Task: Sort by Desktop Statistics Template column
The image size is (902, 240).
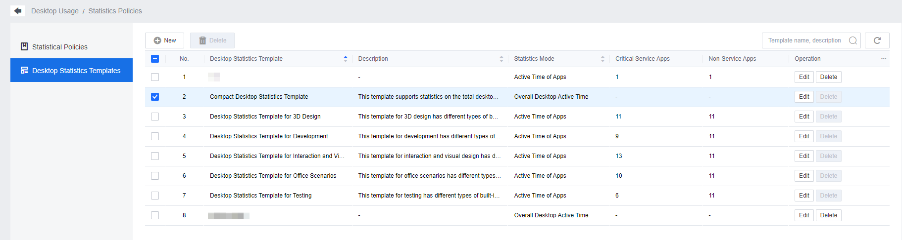Action: click(345, 59)
